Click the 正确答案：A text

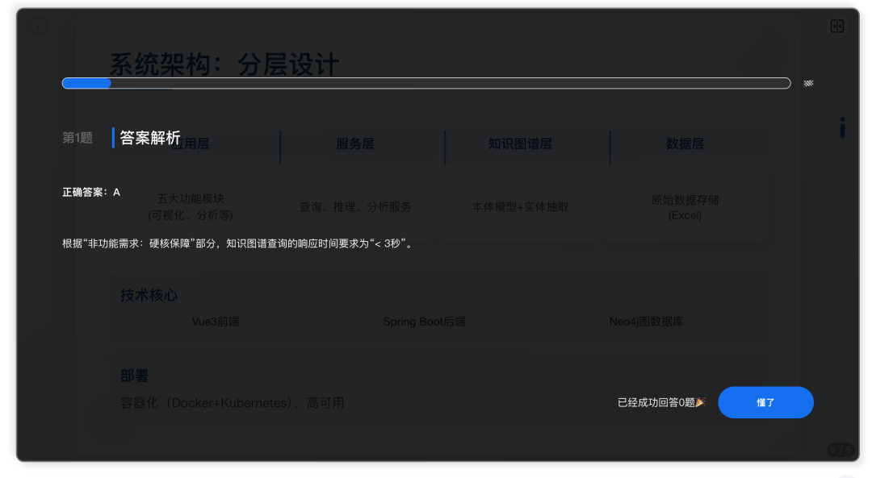point(91,192)
